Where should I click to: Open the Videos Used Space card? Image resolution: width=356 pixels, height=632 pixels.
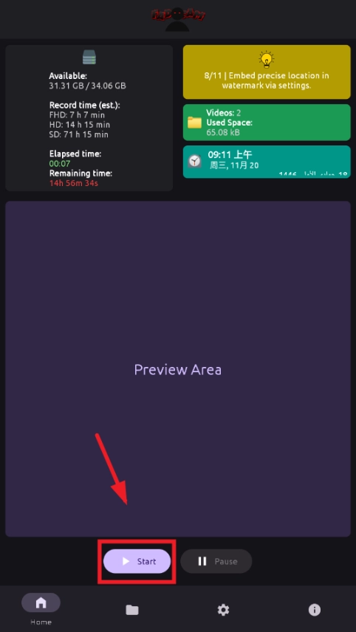click(267, 123)
